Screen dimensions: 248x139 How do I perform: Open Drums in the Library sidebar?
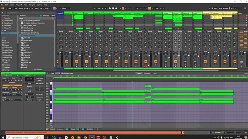pos(7,45)
